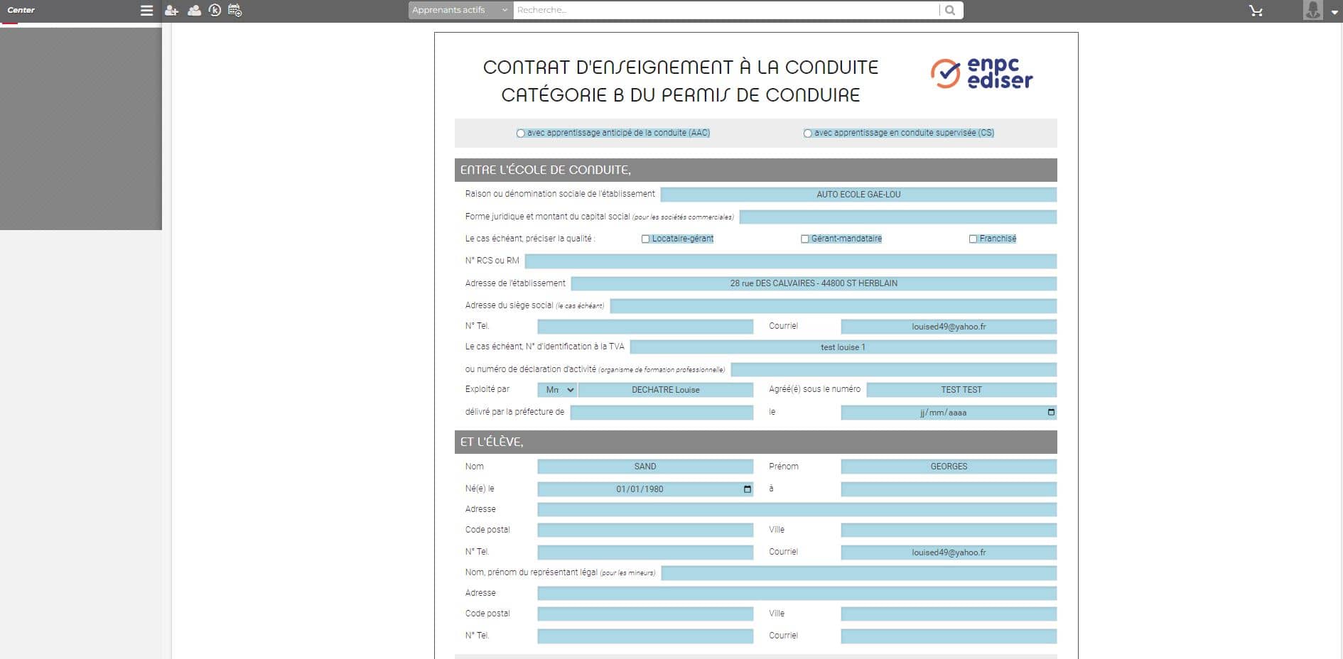Select conduite supervisée (CS) radio option
1343x659 pixels.
[807, 134]
